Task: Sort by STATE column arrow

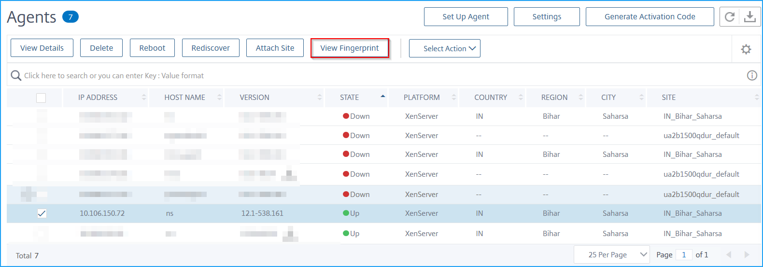Action: (383, 96)
